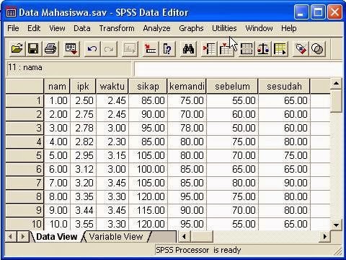Undo the last action with Undo icon
The image size is (346, 260).
(x=92, y=49)
